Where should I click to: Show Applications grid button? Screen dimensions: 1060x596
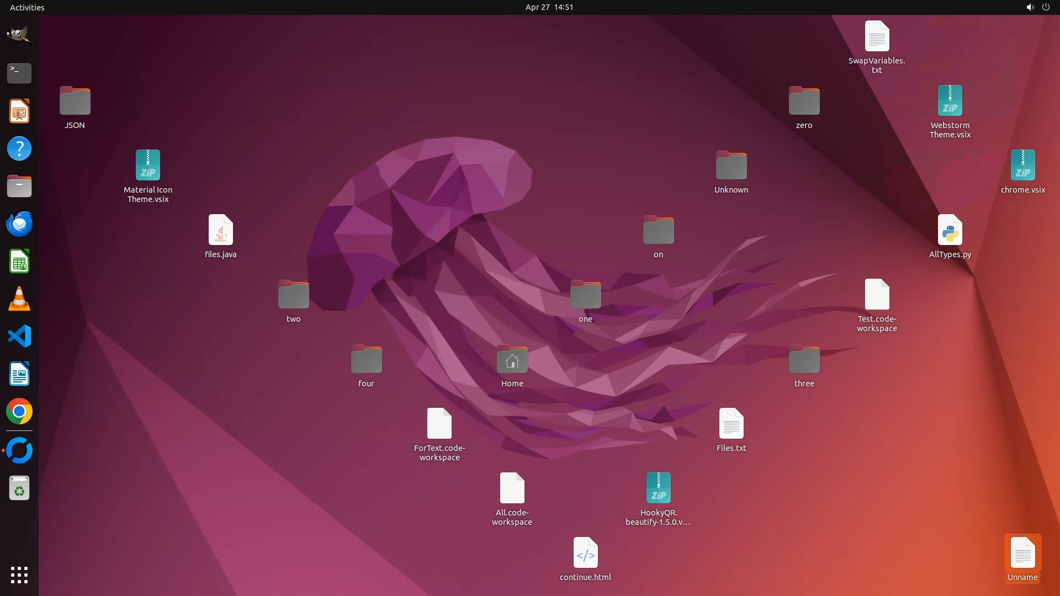19,574
